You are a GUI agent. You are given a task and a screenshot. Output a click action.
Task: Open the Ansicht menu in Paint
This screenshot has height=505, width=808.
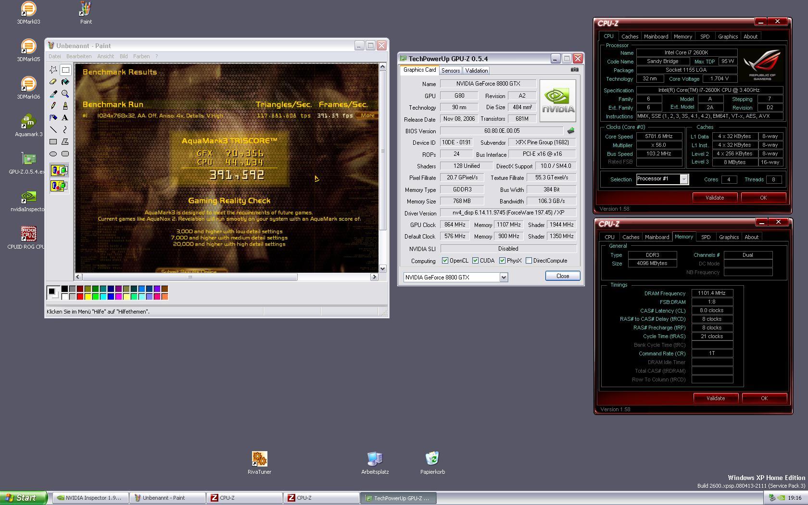(106, 56)
